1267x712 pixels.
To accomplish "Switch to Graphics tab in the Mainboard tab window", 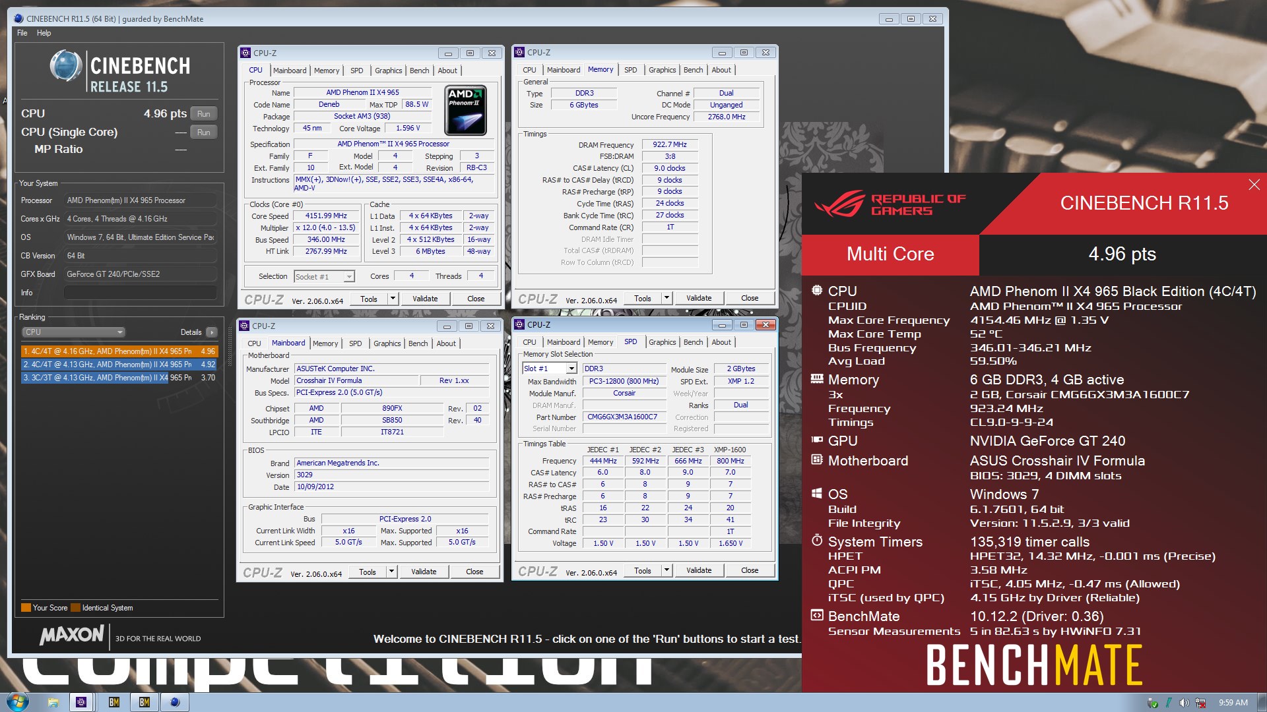I will [387, 343].
